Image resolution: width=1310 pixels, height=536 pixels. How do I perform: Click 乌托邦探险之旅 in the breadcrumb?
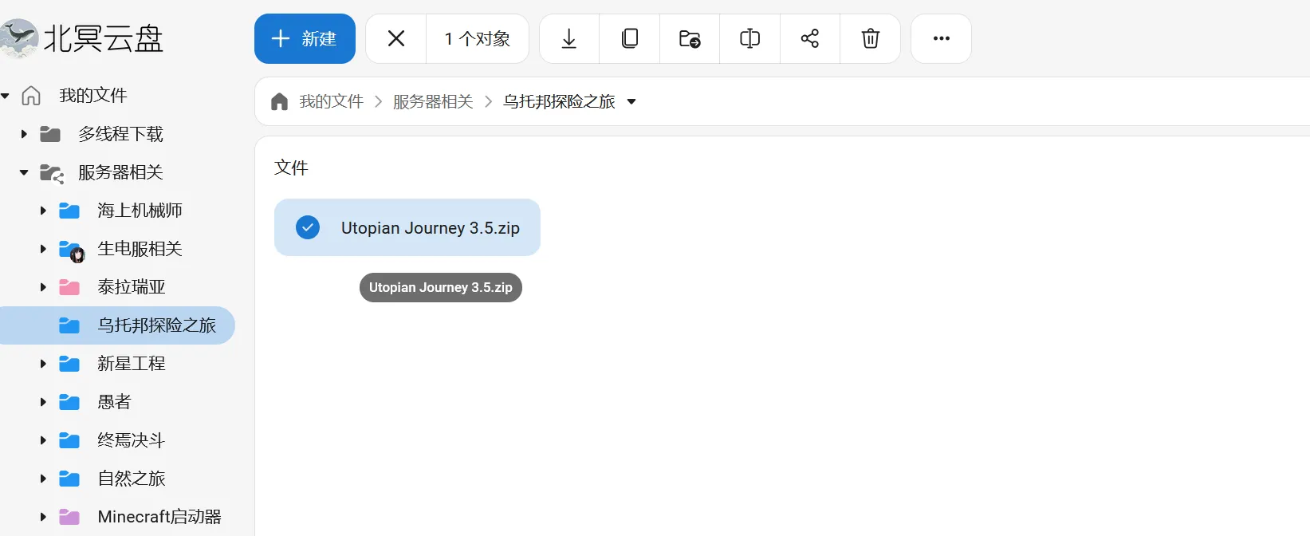pyautogui.click(x=559, y=101)
